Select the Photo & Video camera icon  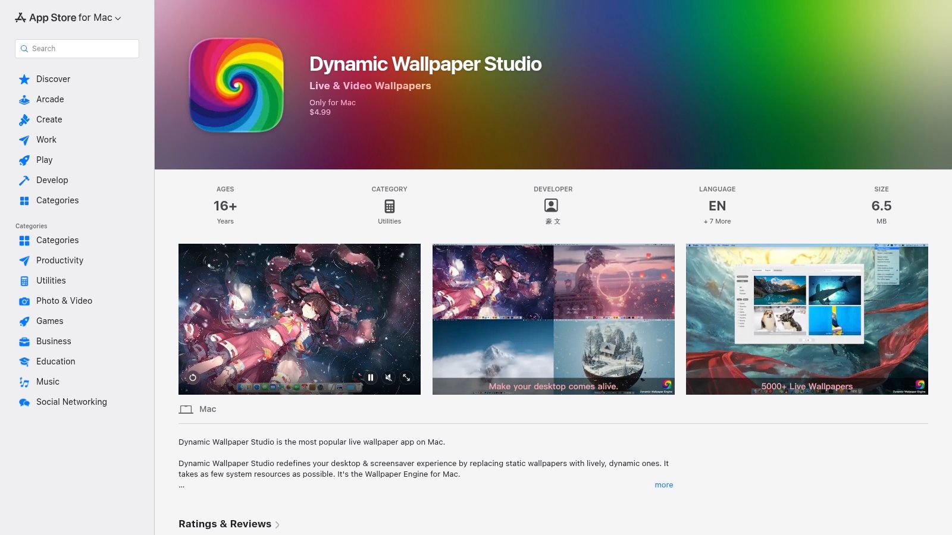coord(24,301)
